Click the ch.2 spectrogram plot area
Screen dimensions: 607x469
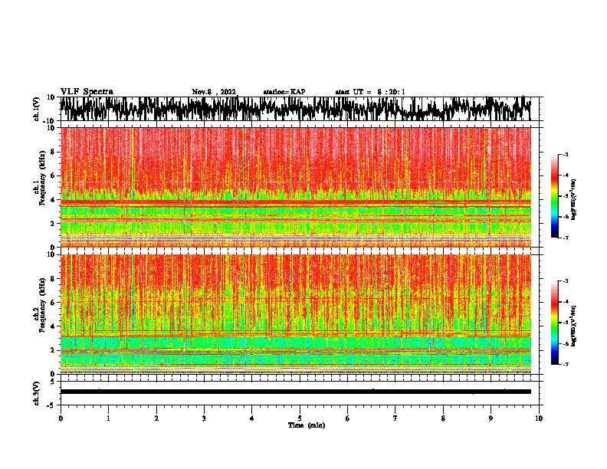pyautogui.click(x=295, y=314)
